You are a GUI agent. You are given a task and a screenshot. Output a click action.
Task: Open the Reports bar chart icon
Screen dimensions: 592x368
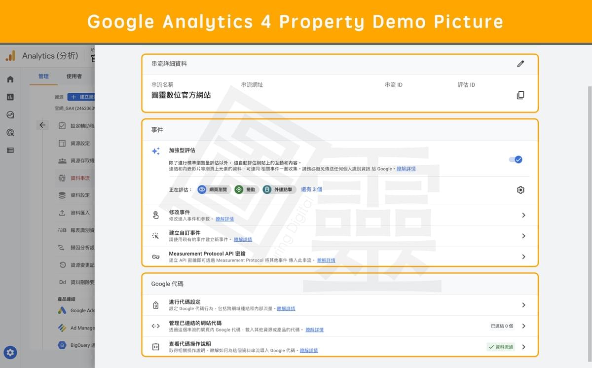[x=10, y=97]
